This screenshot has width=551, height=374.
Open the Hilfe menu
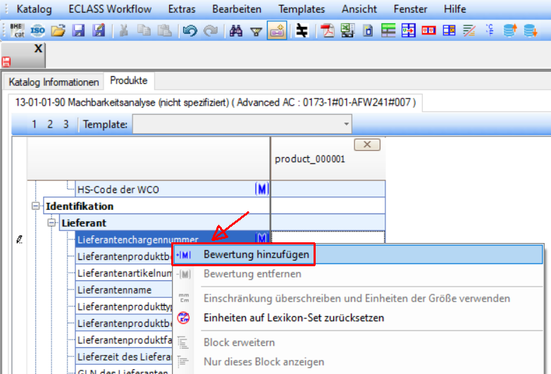454,8
